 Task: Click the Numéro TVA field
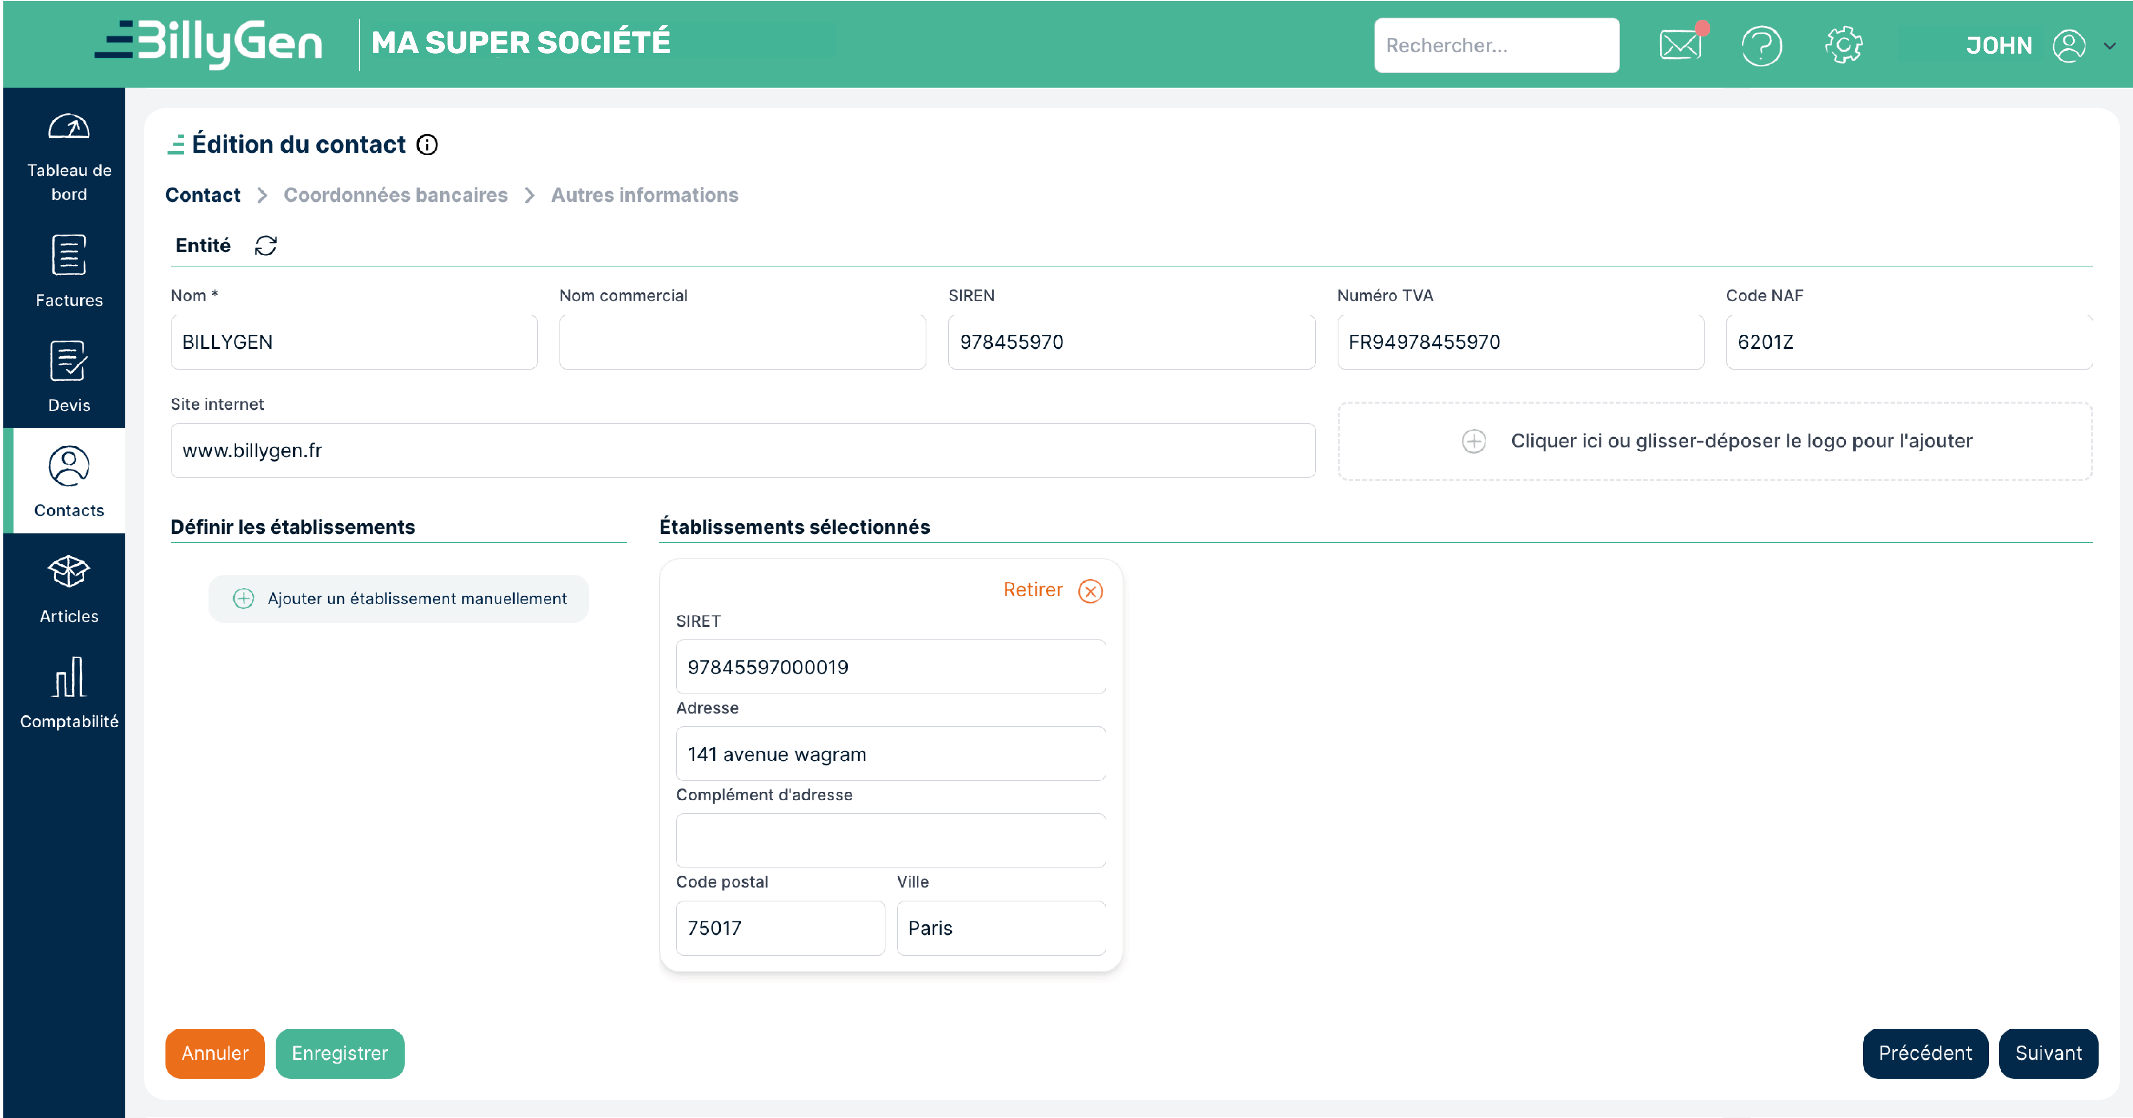coord(1520,342)
